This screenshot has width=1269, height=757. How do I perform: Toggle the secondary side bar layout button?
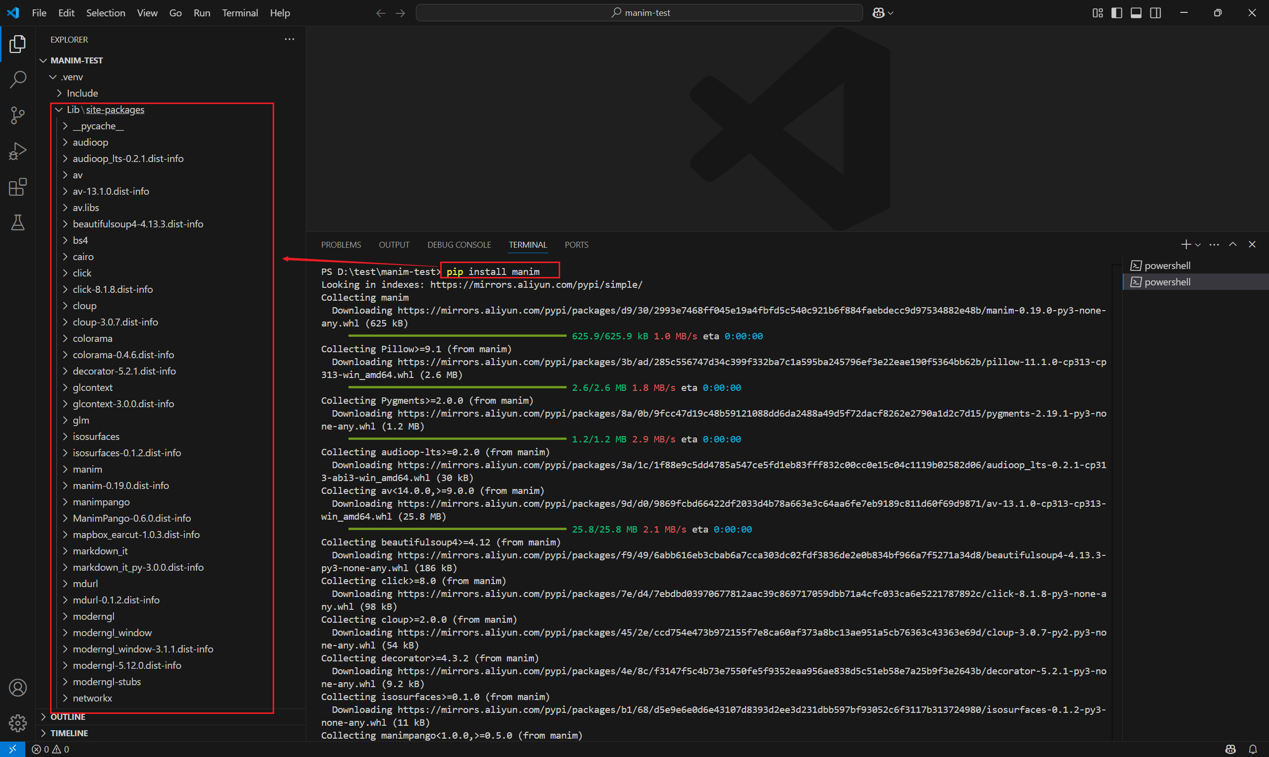[1155, 13]
